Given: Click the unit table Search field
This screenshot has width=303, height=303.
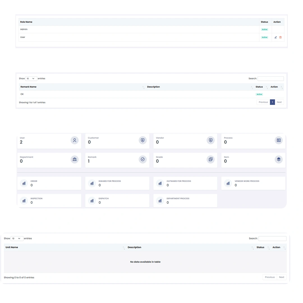Looking at the screenshot, I should (x=272, y=238).
